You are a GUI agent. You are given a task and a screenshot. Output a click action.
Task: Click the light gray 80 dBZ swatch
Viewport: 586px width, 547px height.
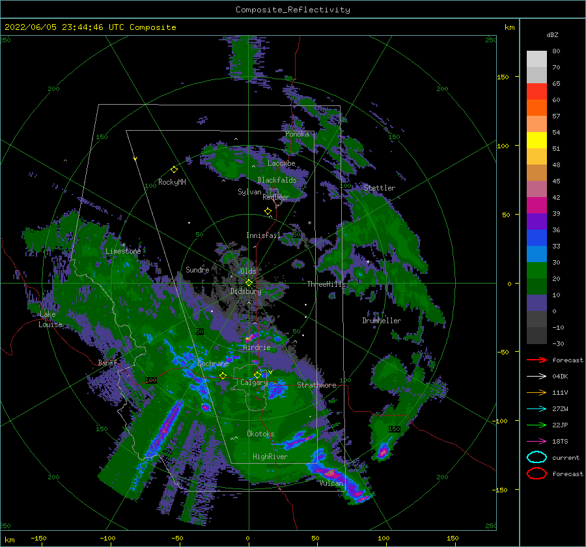(x=537, y=59)
